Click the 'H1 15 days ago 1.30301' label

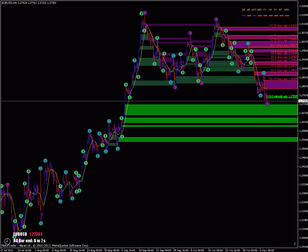(283, 40)
